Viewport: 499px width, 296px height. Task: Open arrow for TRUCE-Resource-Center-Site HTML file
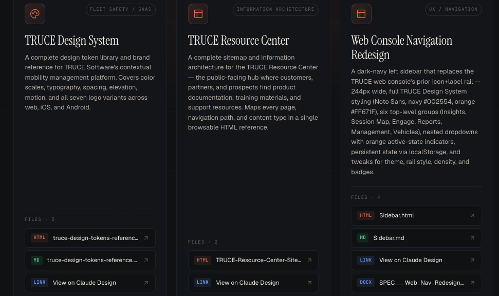[309, 261]
